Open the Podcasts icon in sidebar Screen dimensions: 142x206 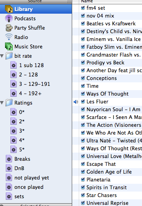click(9, 18)
